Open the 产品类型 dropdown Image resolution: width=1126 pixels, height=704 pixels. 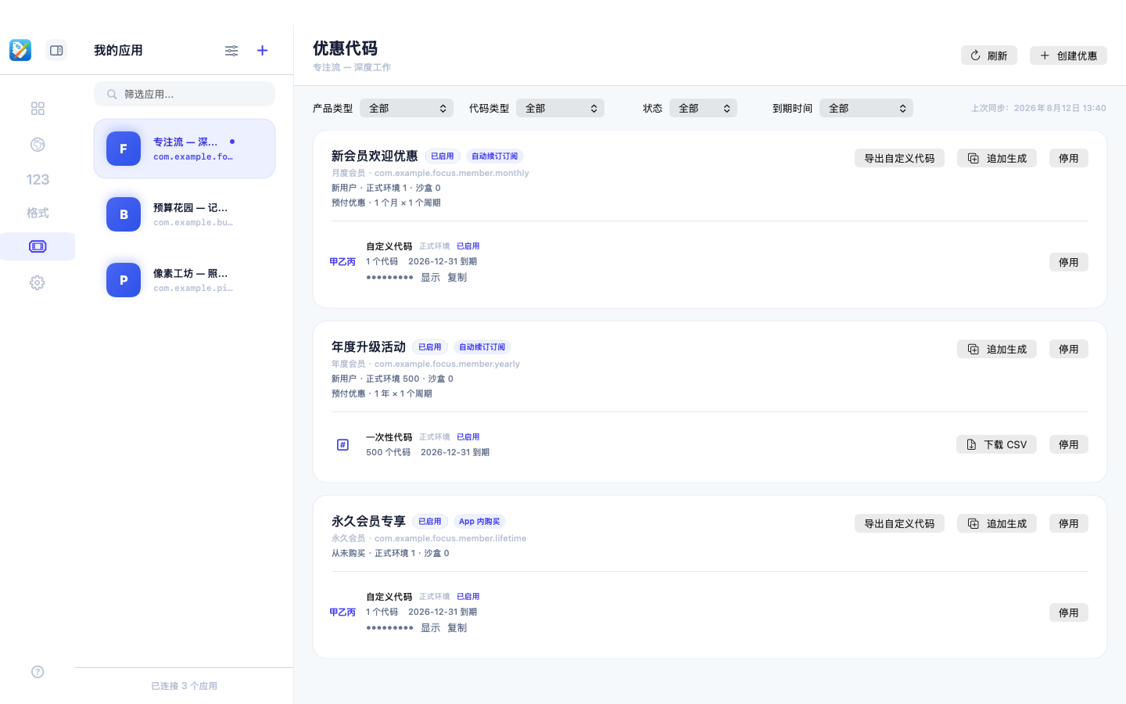(407, 108)
